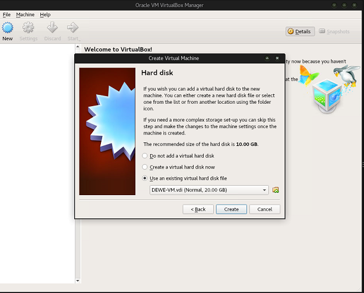The image size is (364, 293).
Task: Click the Discard arrow toolbar icon
Action: click(52, 28)
